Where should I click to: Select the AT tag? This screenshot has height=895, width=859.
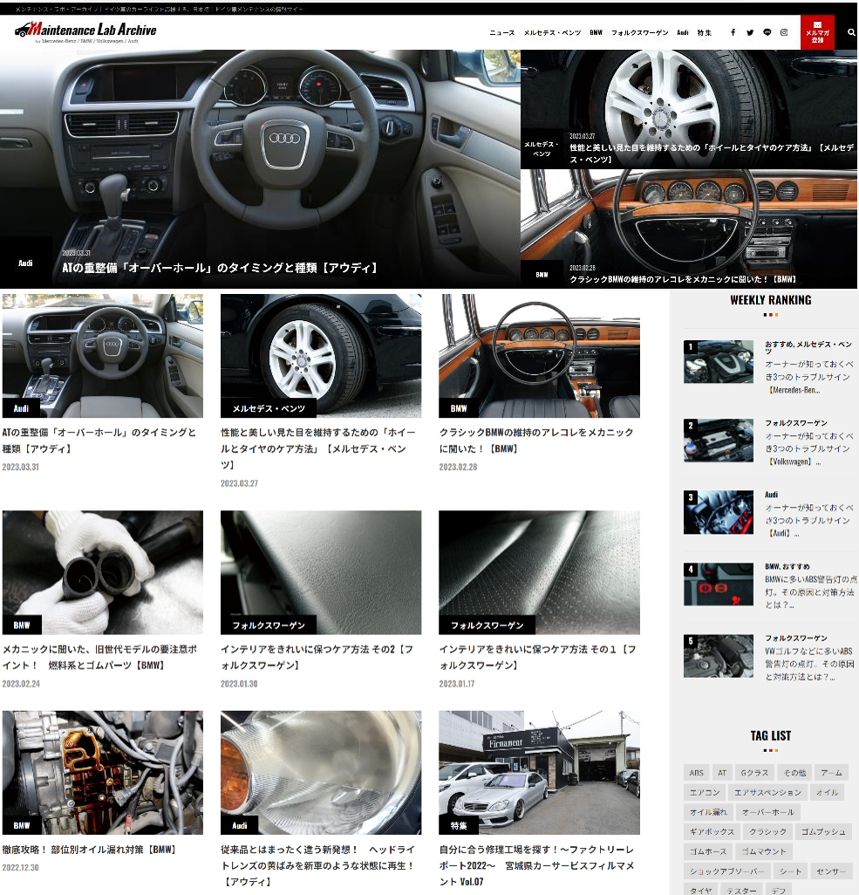722,773
